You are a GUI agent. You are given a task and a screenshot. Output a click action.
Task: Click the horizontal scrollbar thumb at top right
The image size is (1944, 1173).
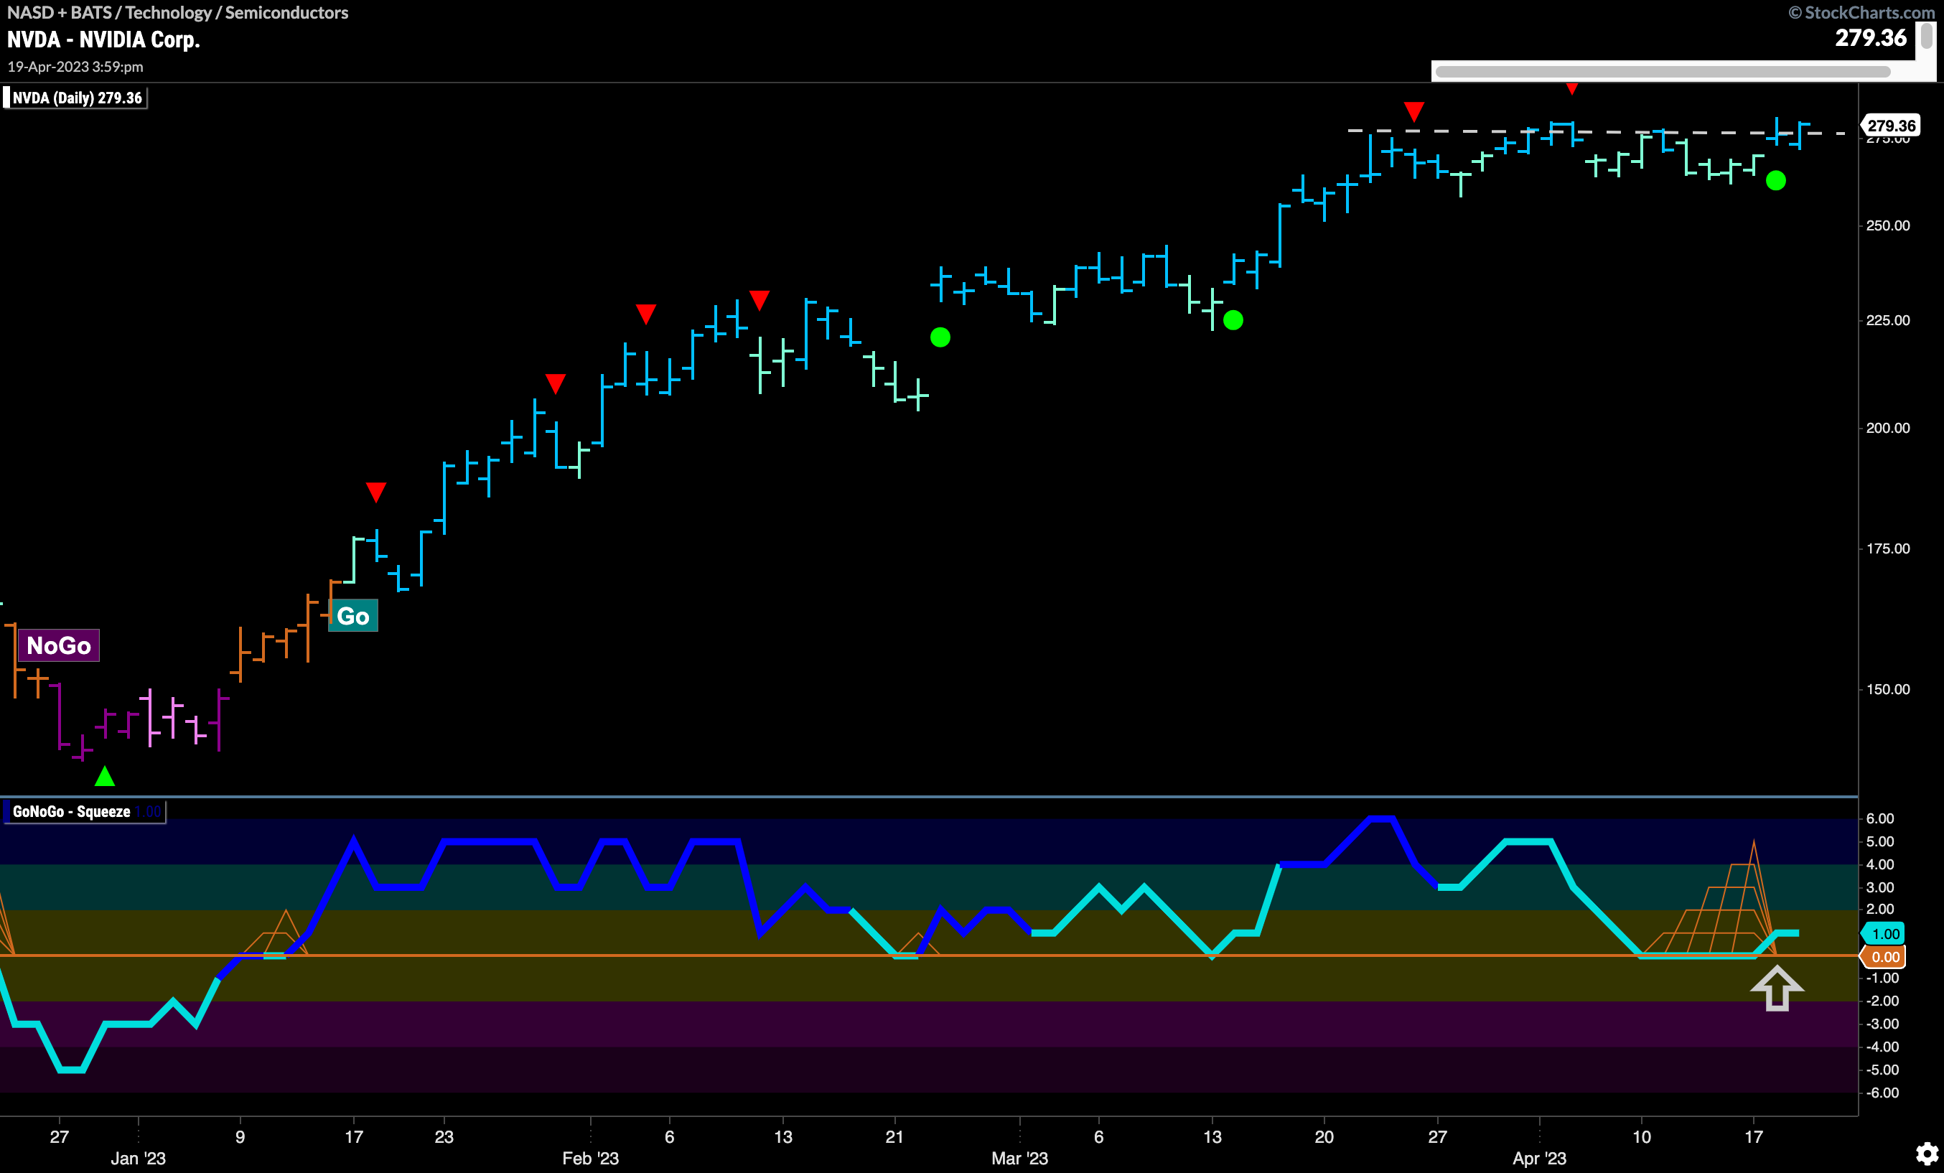tap(1663, 72)
